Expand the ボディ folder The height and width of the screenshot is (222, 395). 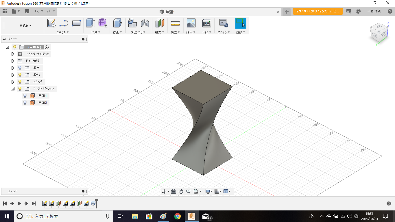(x=13, y=75)
